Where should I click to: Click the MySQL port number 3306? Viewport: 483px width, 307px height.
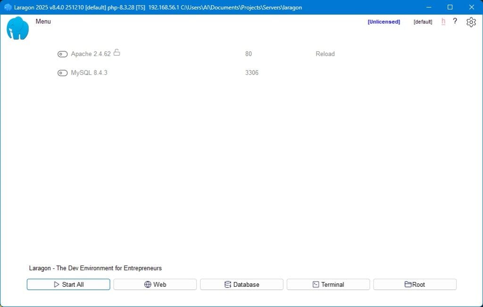252,73
